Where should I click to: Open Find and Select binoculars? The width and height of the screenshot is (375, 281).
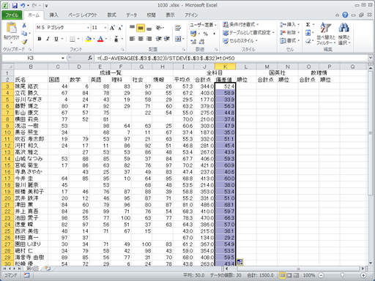[344, 34]
